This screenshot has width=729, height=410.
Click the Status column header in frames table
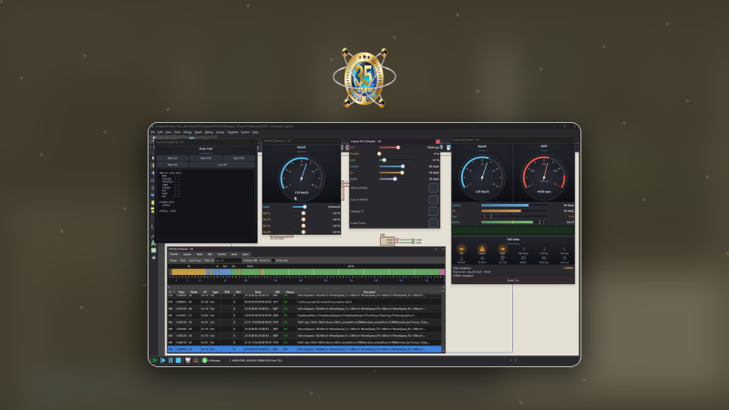290,292
